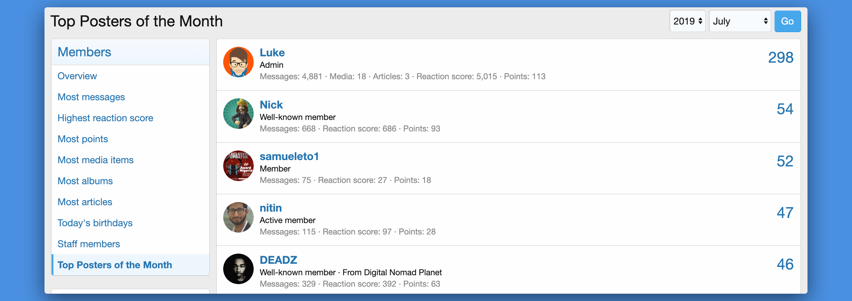Select Top Posters of the Month tab

(114, 265)
